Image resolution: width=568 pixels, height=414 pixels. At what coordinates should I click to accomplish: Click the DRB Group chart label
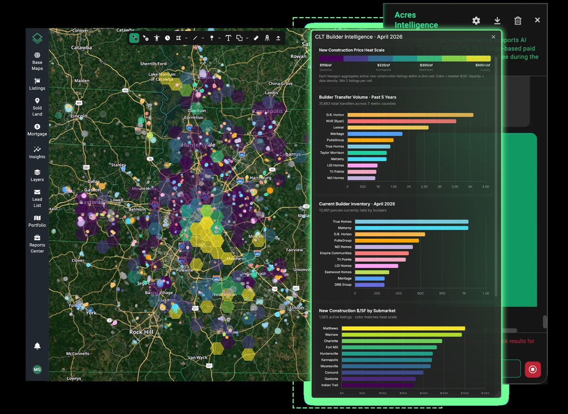point(343,285)
